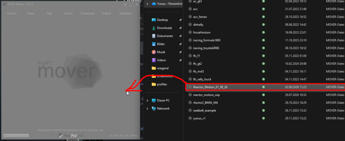The image size is (345, 141).
Task: Click the green sync status icon of lfs_mrt5
Action: 263,72
